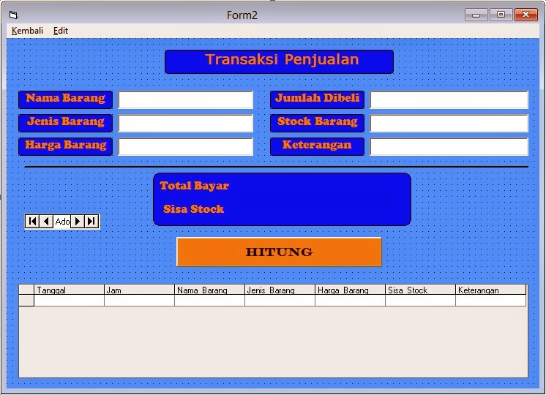This screenshot has height=395, width=546.
Task: Go to next record in Ado control
Action: (78, 222)
